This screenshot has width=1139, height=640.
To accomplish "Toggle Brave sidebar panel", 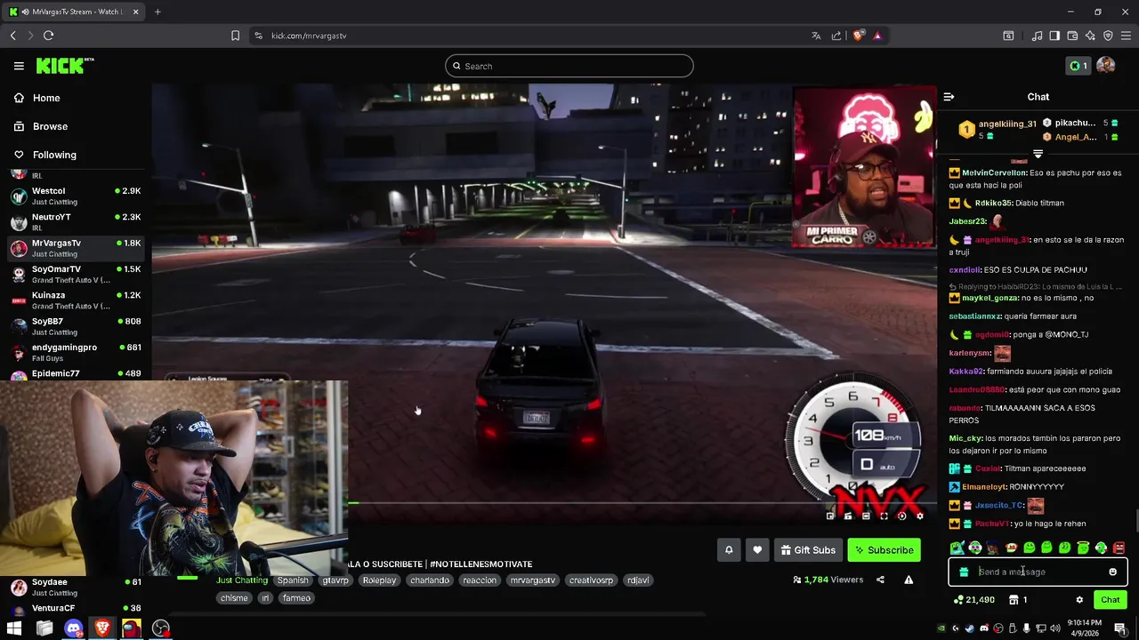I will (x=1054, y=36).
